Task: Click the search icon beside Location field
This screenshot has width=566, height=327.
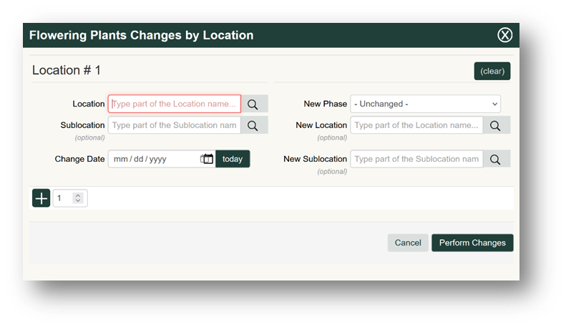Action: (253, 104)
